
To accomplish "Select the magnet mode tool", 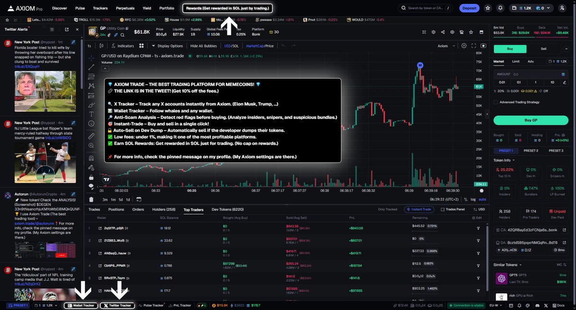I will [x=92, y=158].
